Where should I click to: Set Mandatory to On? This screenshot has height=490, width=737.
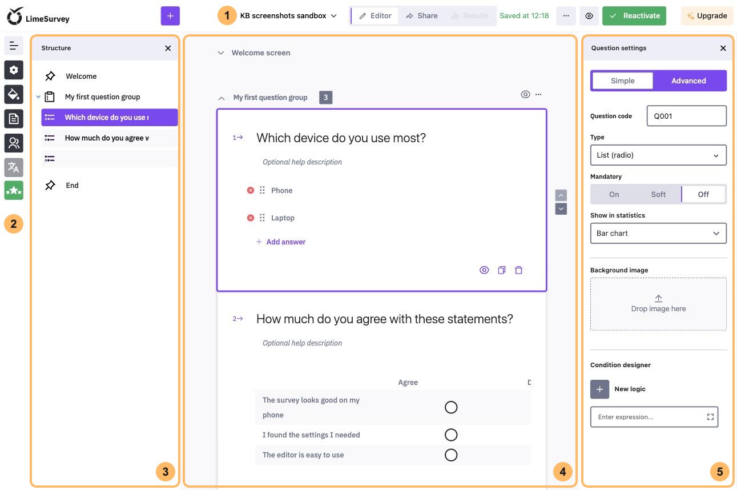(614, 194)
